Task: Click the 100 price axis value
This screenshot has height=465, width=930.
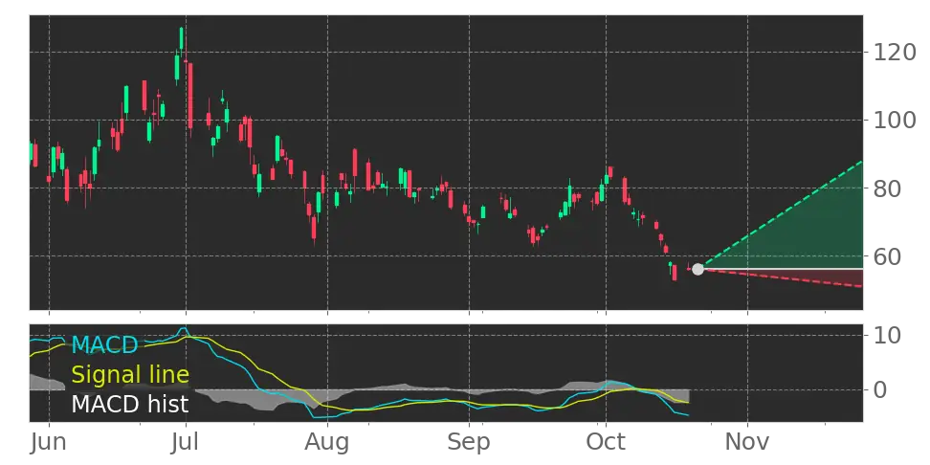Action: 894,121
